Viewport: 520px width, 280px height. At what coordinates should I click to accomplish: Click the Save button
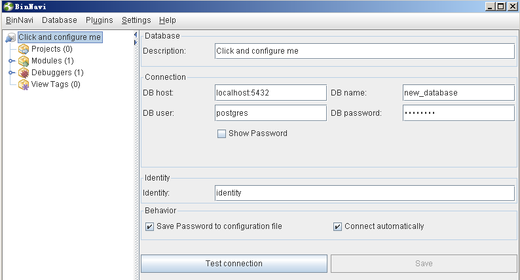[x=424, y=264]
